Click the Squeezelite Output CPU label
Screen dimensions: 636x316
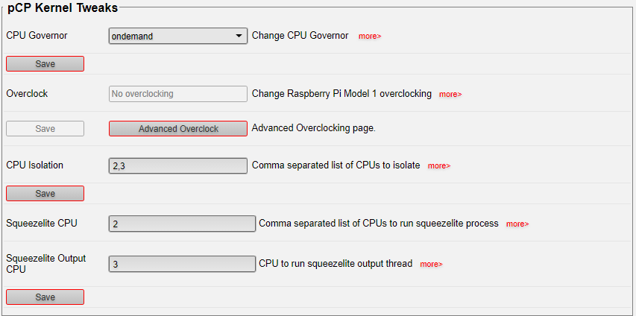click(45, 264)
